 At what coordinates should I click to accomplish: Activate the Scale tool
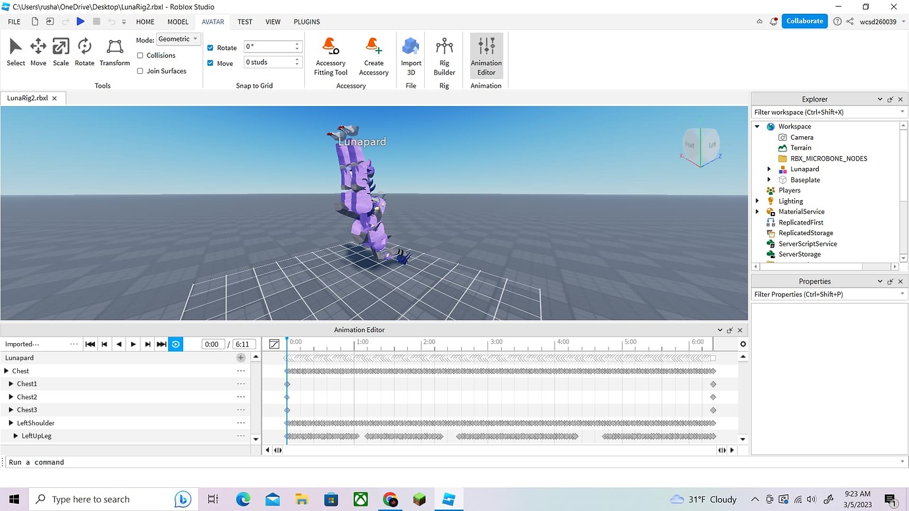[x=61, y=52]
